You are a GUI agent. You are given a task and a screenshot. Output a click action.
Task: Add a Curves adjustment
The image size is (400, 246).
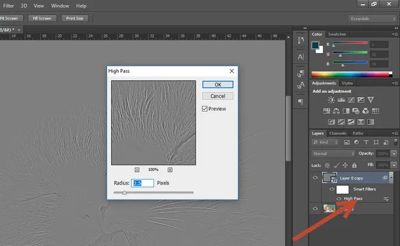coord(351,100)
